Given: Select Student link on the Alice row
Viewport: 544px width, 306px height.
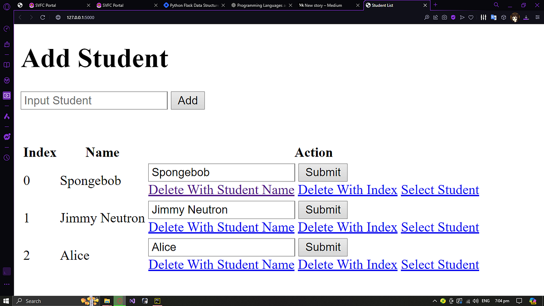Looking at the screenshot, I should click(440, 264).
